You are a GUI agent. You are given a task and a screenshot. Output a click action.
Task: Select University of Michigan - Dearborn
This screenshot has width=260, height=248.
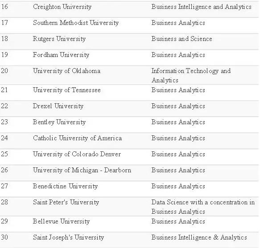pos(82,171)
